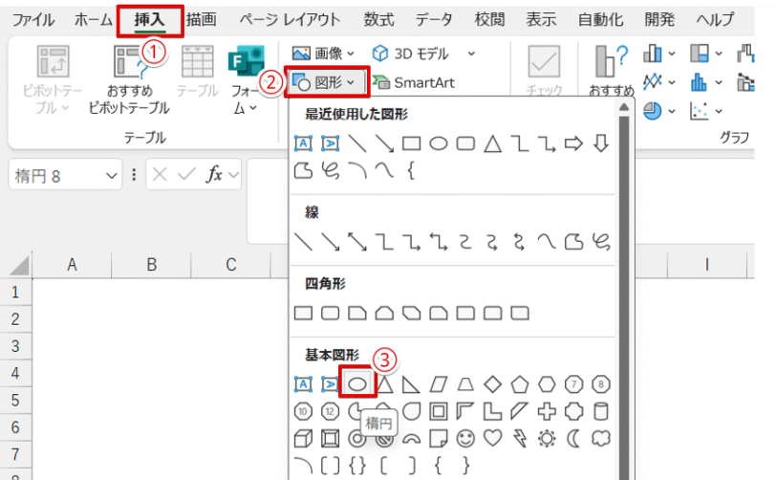Click the fx insert function button
The width and height of the screenshot is (776, 480).
coord(214,174)
